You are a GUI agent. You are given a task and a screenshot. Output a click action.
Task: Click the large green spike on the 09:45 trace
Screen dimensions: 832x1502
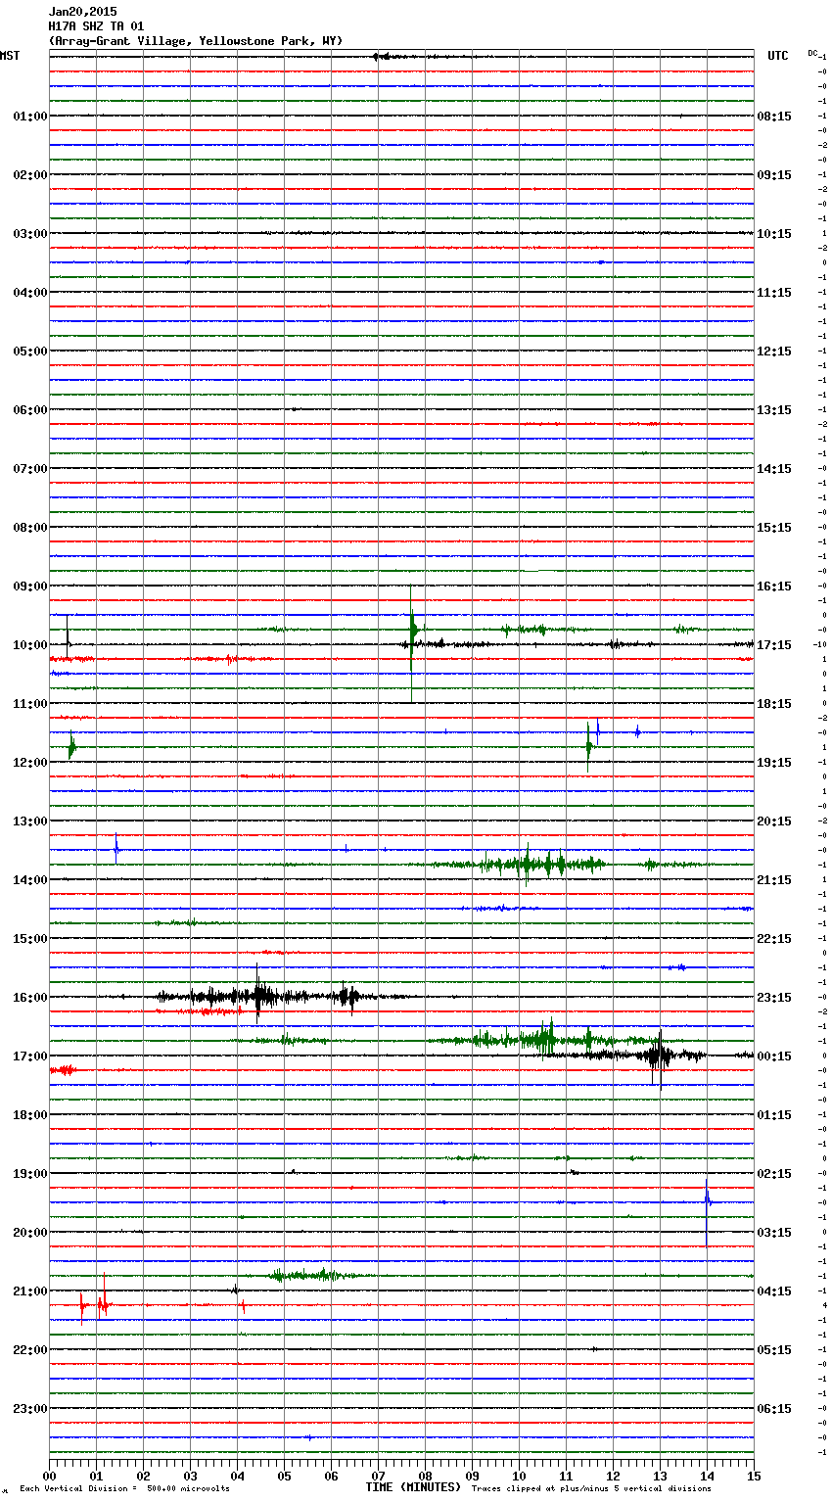click(x=412, y=641)
